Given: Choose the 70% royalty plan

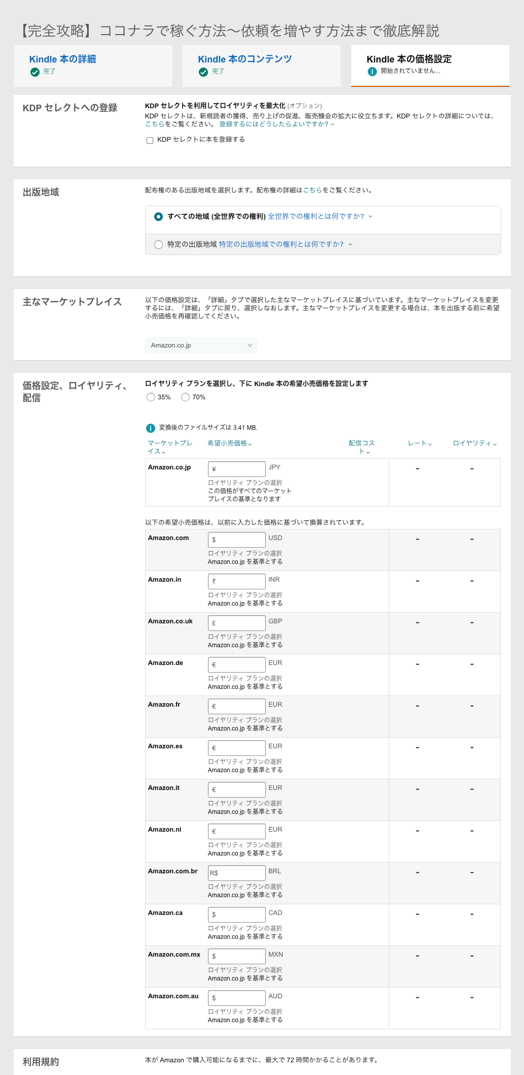Looking at the screenshot, I should (185, 397).
